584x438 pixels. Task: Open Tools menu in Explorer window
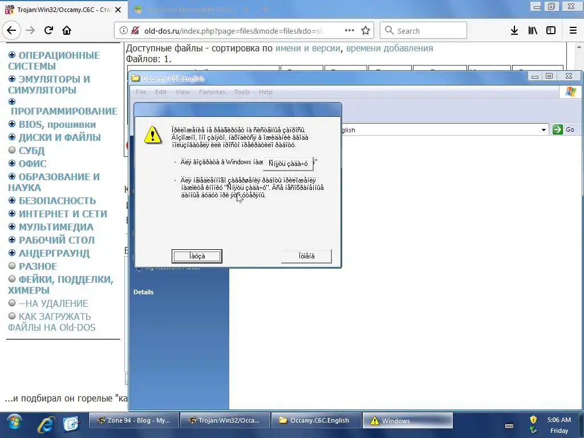click(x=242, y=92)
